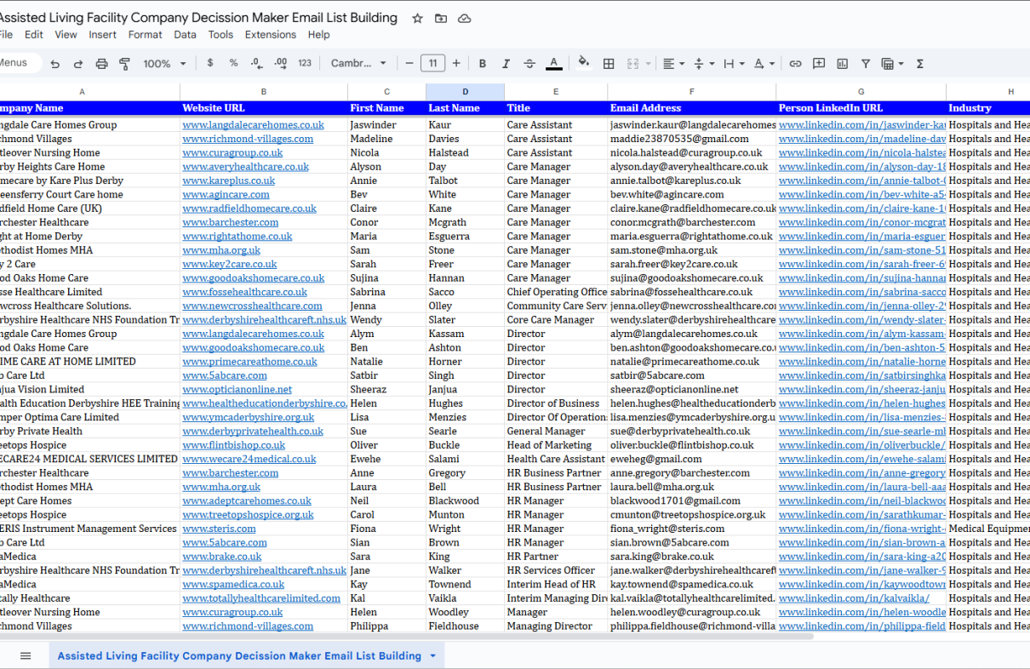
Task: Click the Insert comment icon
Action: [819, 64]
